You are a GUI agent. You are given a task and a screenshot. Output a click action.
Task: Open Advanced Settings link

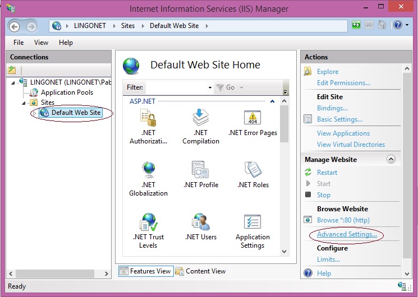(347, 234)
